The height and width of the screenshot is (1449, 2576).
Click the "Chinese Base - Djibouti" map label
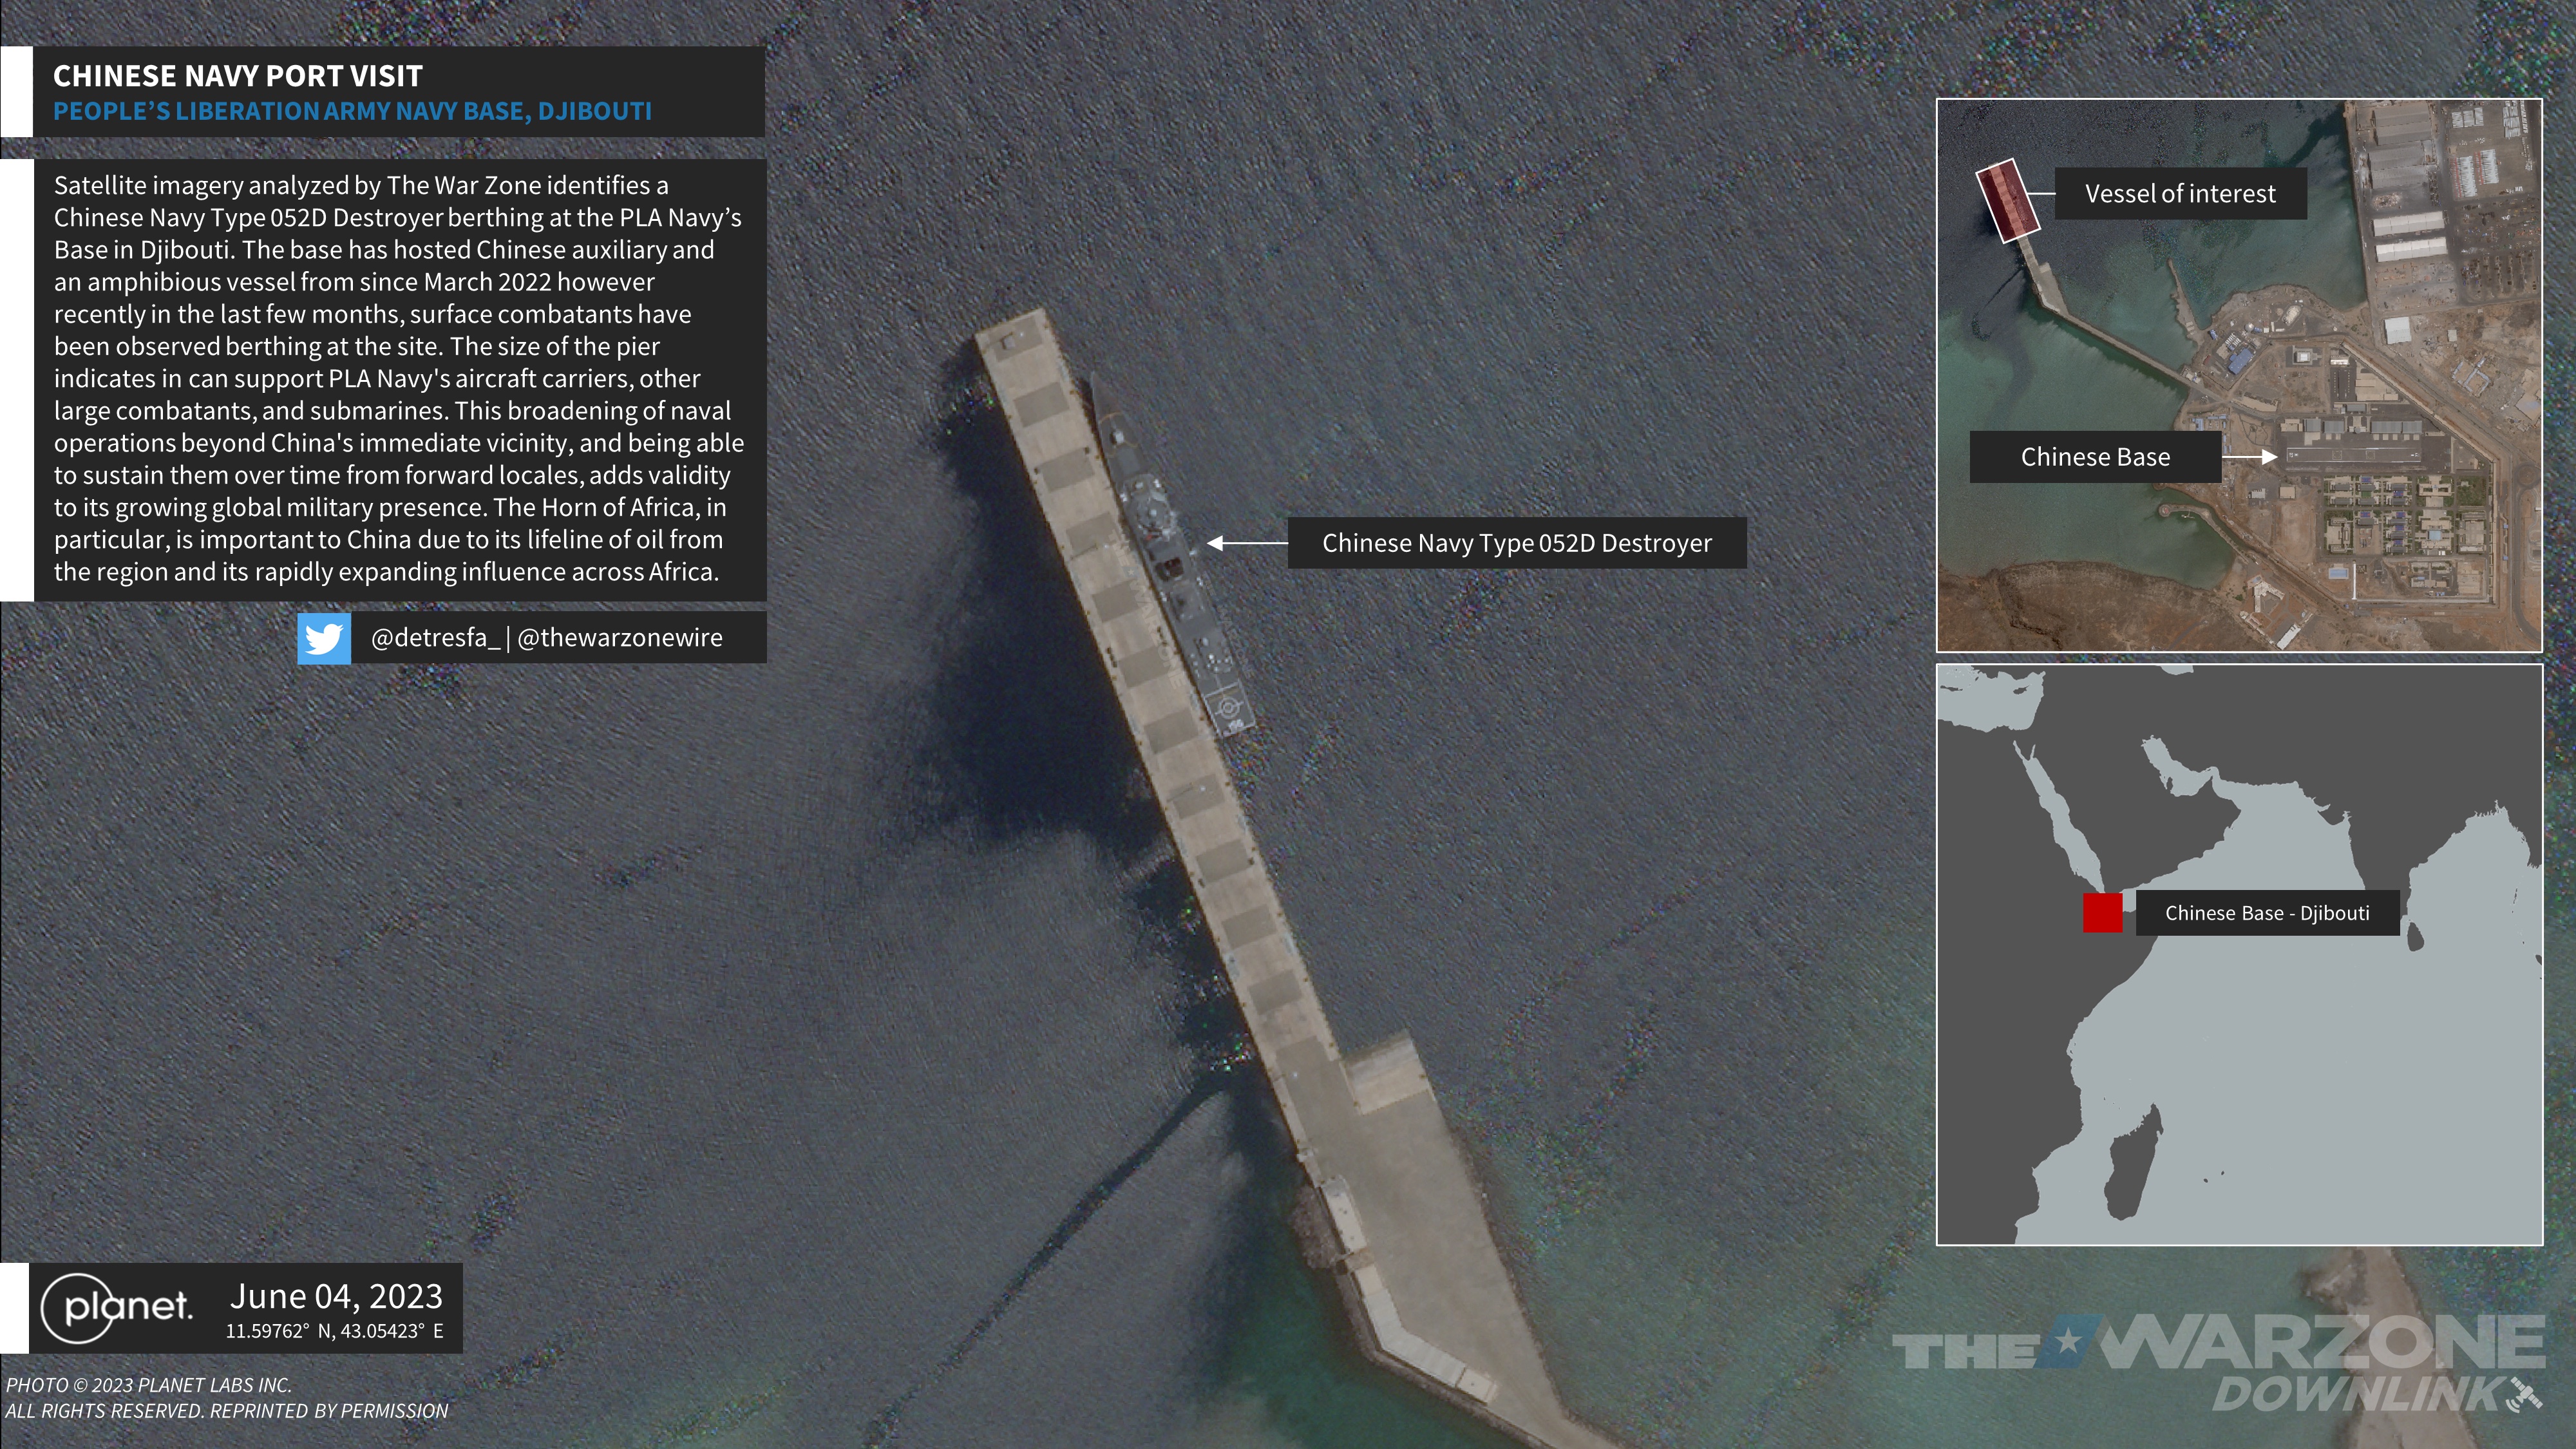pyautogui.click(x=2267, y=913)
